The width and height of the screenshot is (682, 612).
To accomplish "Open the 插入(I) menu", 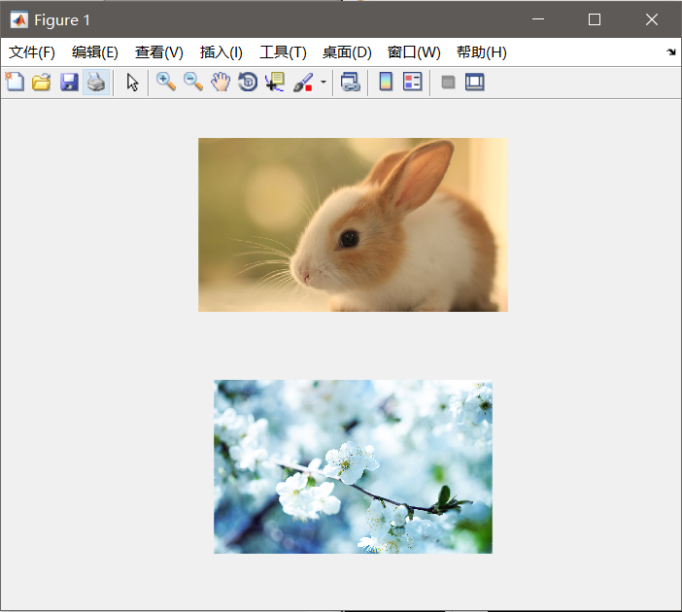I will (x=221, y=52).
